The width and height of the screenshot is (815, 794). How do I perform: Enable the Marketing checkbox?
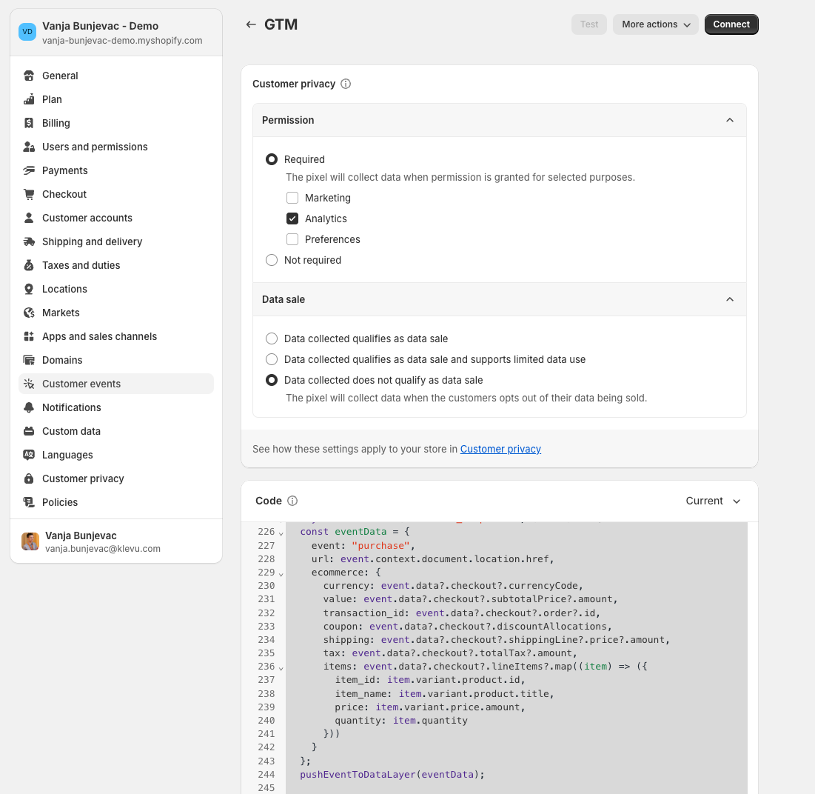pyautogui.click(x=292, y=198)
